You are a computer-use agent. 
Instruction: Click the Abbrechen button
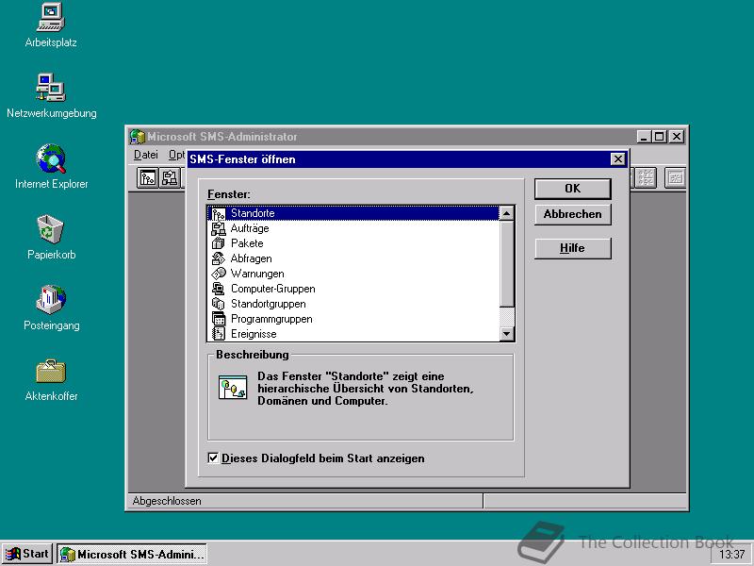point(573,214)
